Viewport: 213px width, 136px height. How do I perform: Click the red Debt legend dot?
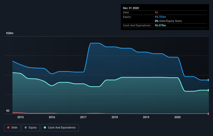[8, 127]
